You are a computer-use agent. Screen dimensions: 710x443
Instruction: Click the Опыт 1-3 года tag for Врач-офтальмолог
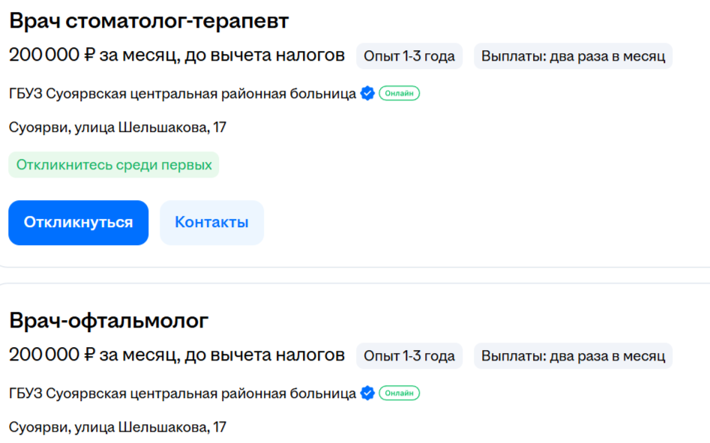tap(409, 355)
